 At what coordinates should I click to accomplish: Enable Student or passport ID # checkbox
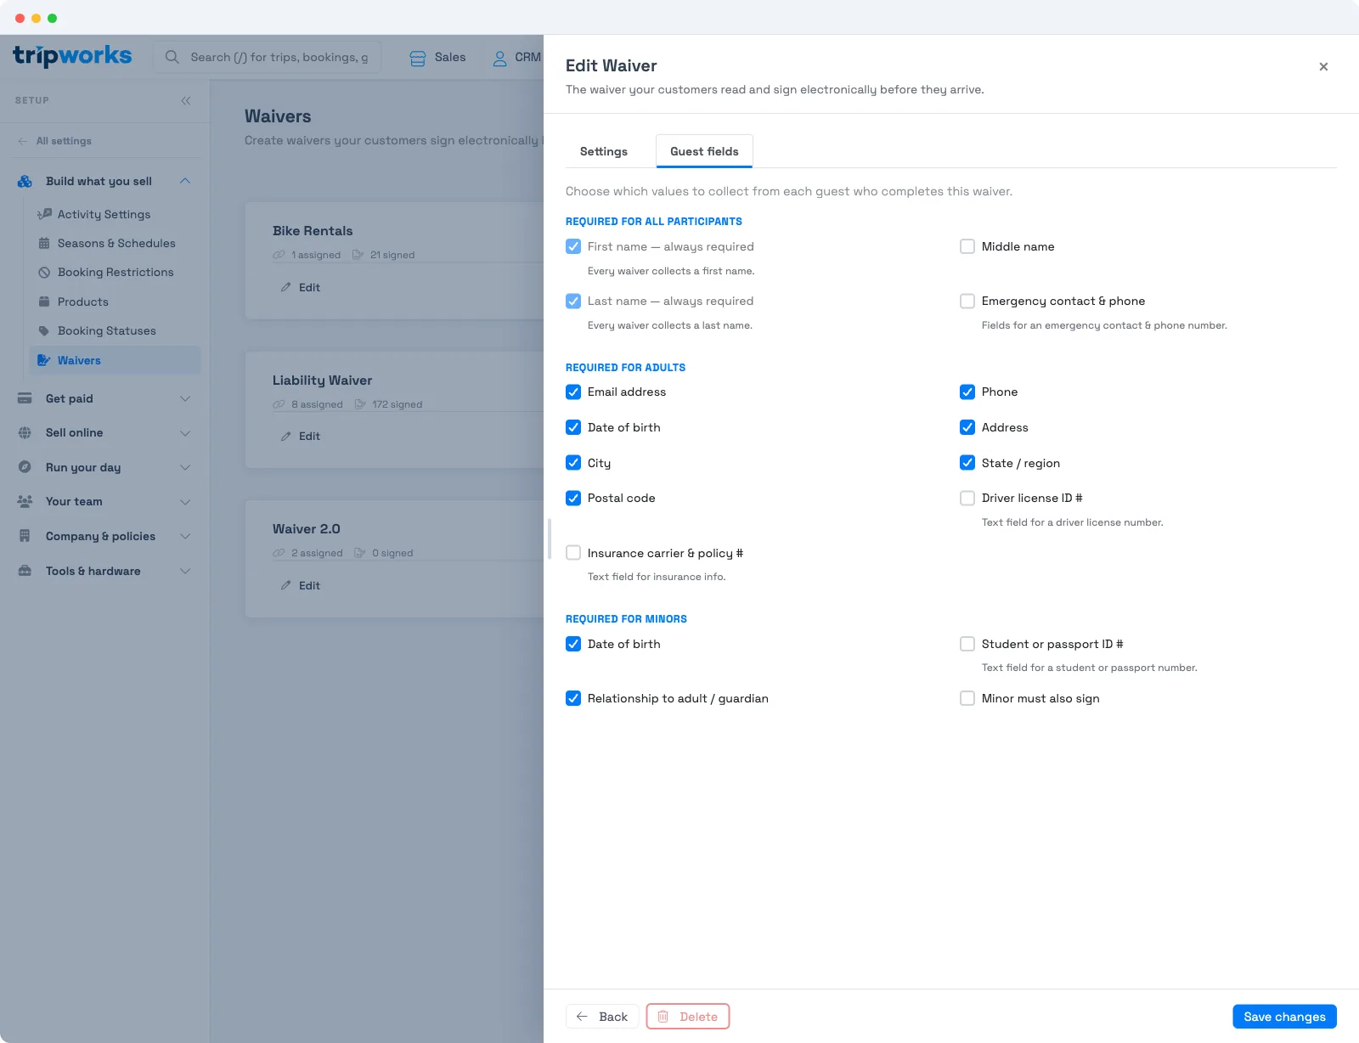(x=967, y=644)
